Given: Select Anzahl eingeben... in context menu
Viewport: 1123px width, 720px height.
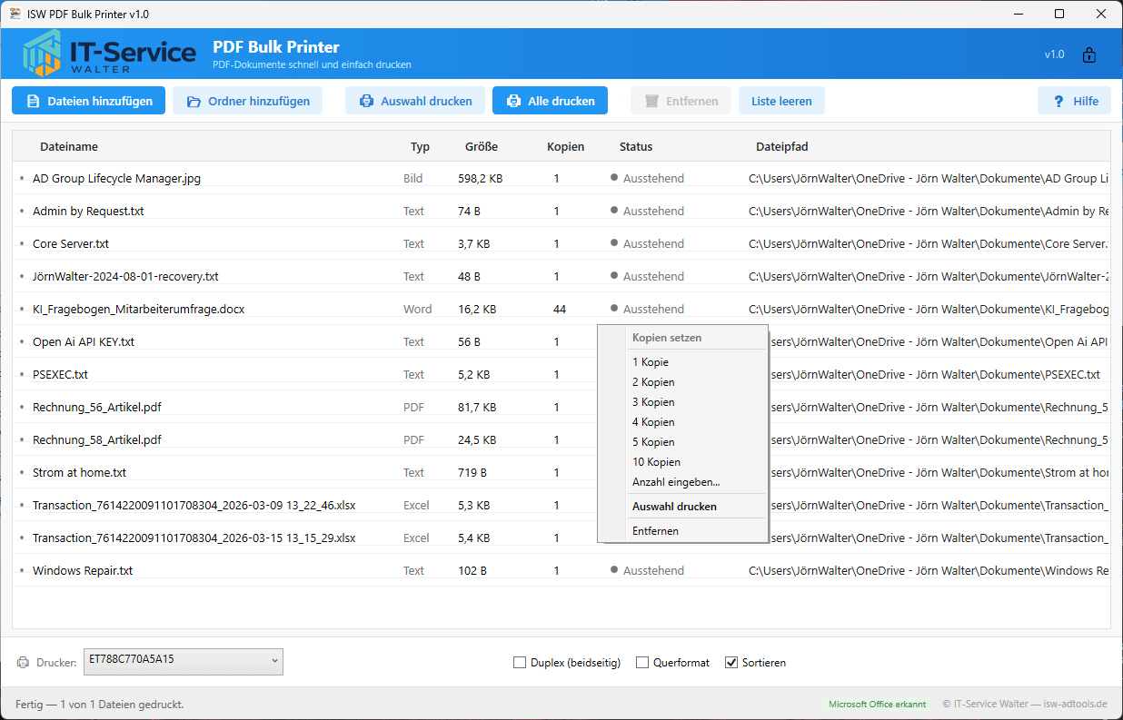Looking at the screenshot, I should 676,482.
